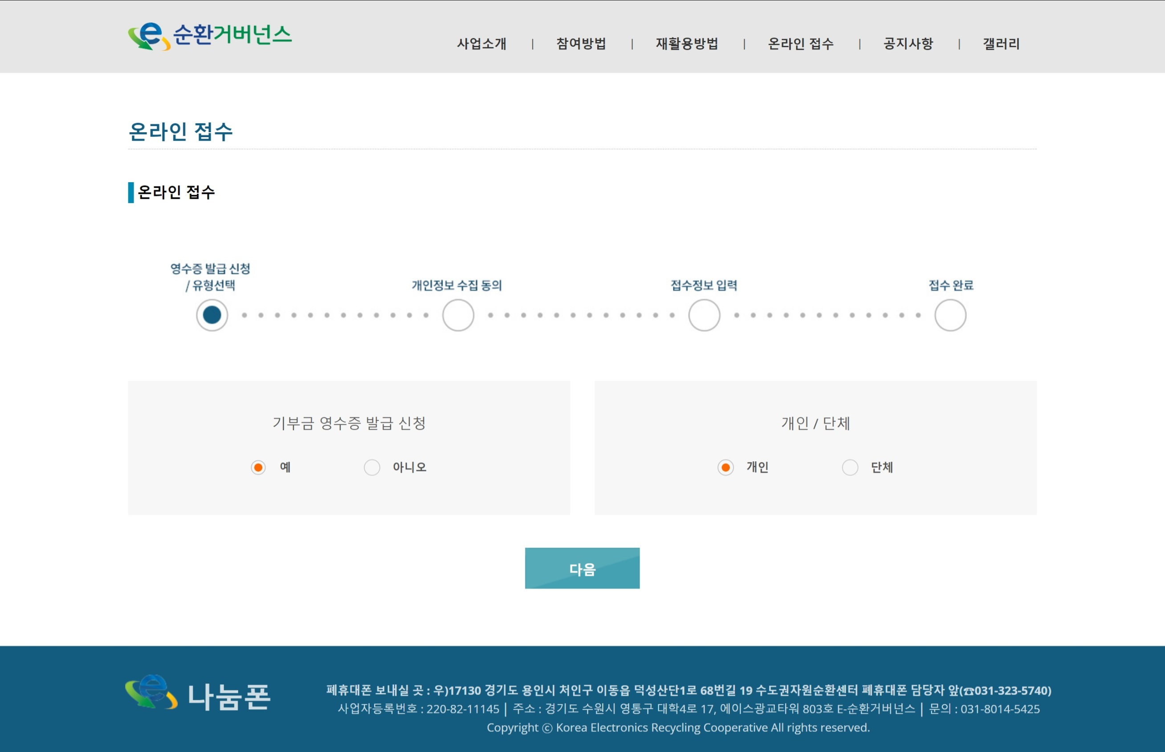Open the 사업소개 menu
The image size is (1165, 752).
pyautogui.click(x=481, y=44)
